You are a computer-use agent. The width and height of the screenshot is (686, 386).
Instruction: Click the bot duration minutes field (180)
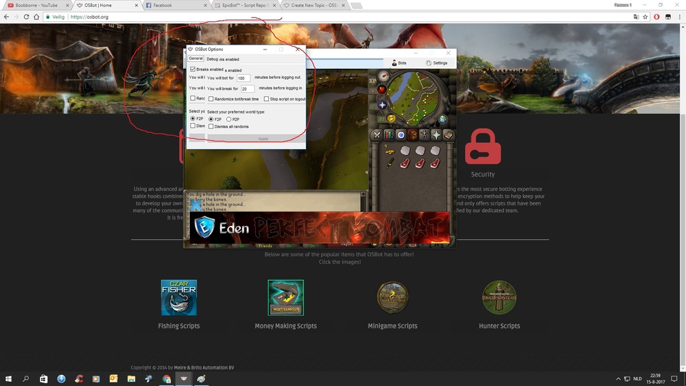click(244, 78)
